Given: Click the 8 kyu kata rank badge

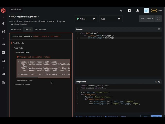Looking at the screenshot, I should [12, 17].
